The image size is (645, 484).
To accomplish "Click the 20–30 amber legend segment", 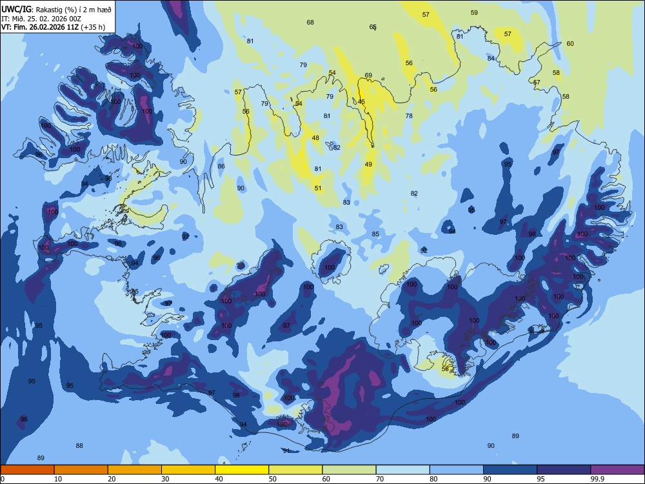I will (x=135, y=470).
